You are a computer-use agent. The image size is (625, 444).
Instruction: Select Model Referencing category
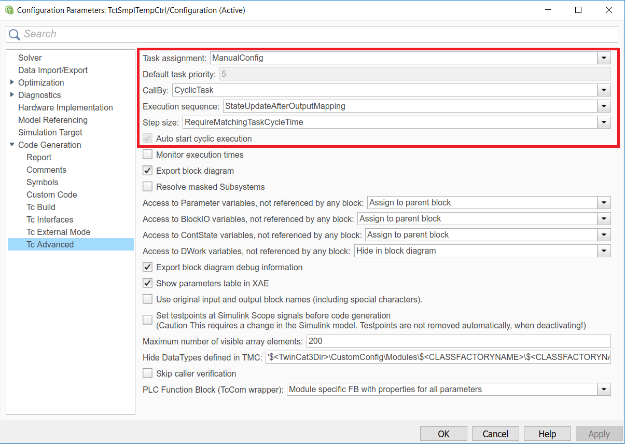tap(53, 120)
